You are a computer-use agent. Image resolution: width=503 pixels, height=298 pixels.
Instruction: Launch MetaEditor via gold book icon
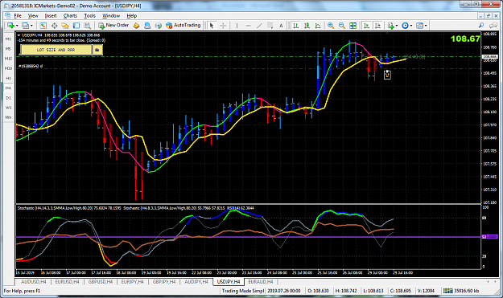click(136, 25)
